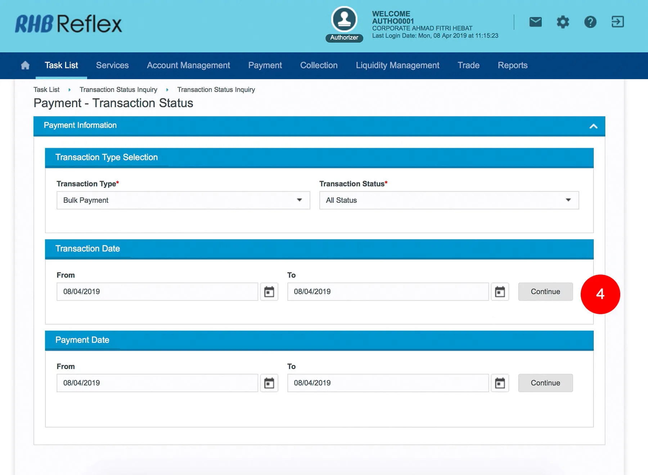Screen dimensions: 648x475
Task: Open calendar for Transaction Date From
Action: point(269,291)
